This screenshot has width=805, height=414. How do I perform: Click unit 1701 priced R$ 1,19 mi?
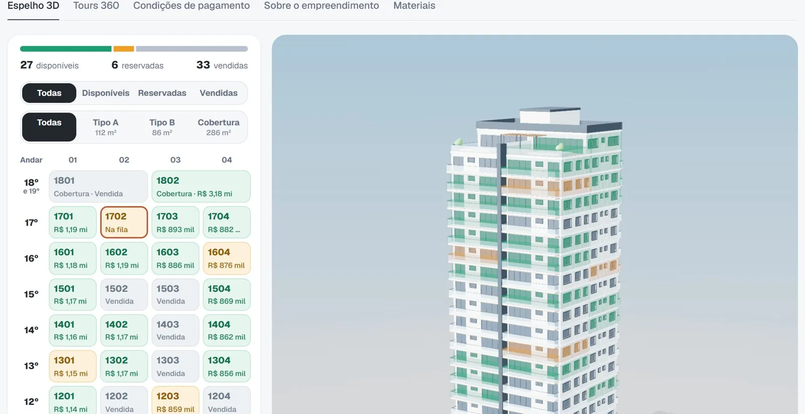pos(72,222)
